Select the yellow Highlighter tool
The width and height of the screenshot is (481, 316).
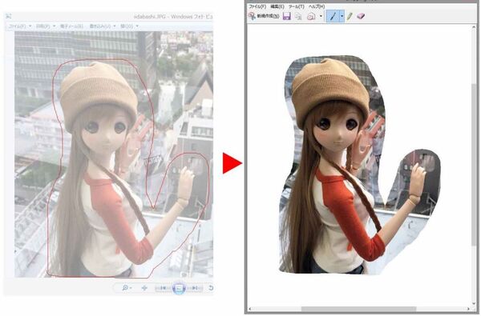(x=350, y=16)
